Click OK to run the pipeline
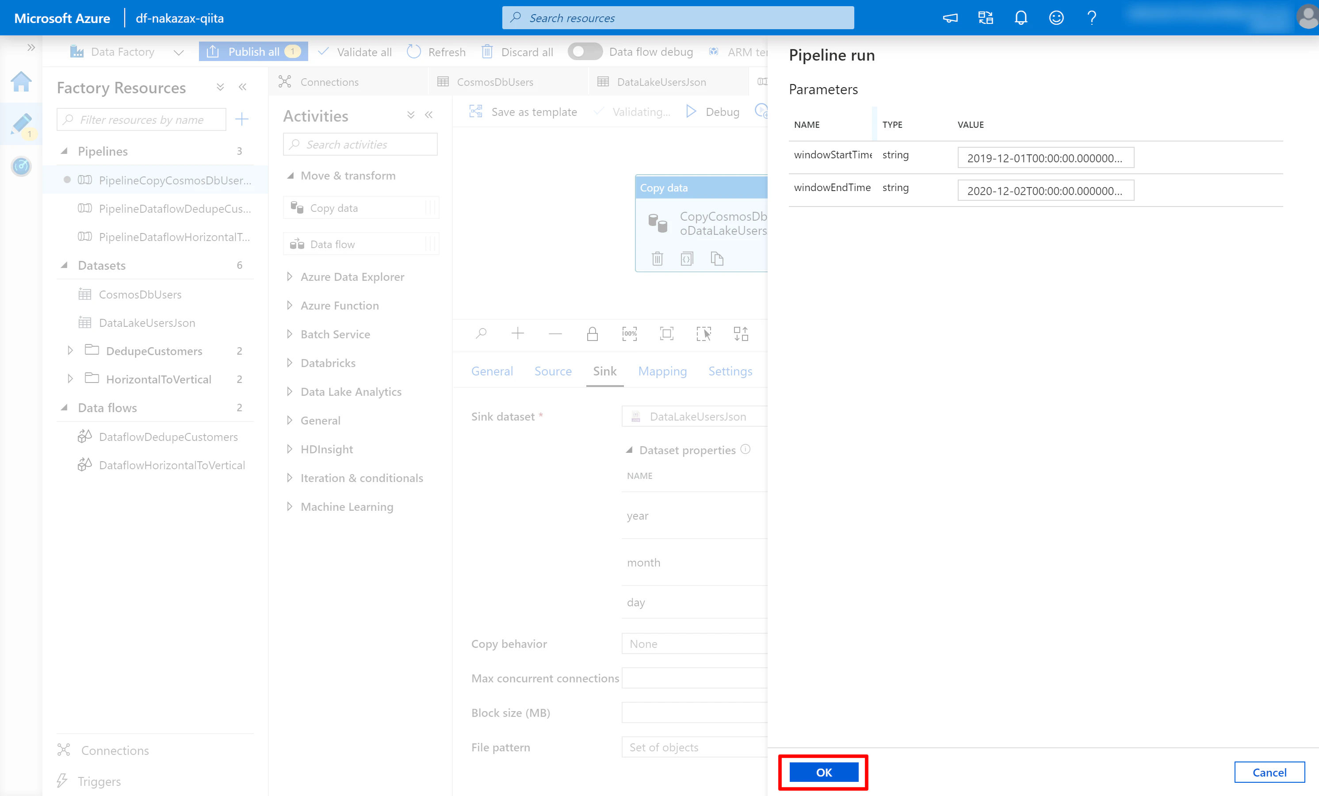The image size is (1319, 796). click(823, 772)
